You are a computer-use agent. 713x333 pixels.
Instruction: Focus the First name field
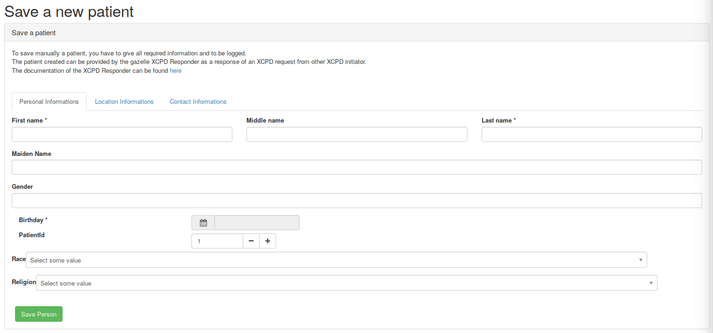click(x=122, y=134)
